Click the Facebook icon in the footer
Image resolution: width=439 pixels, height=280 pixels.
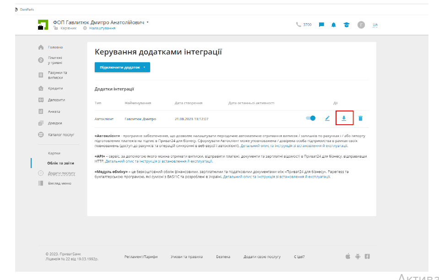click(x=367, y=256)
